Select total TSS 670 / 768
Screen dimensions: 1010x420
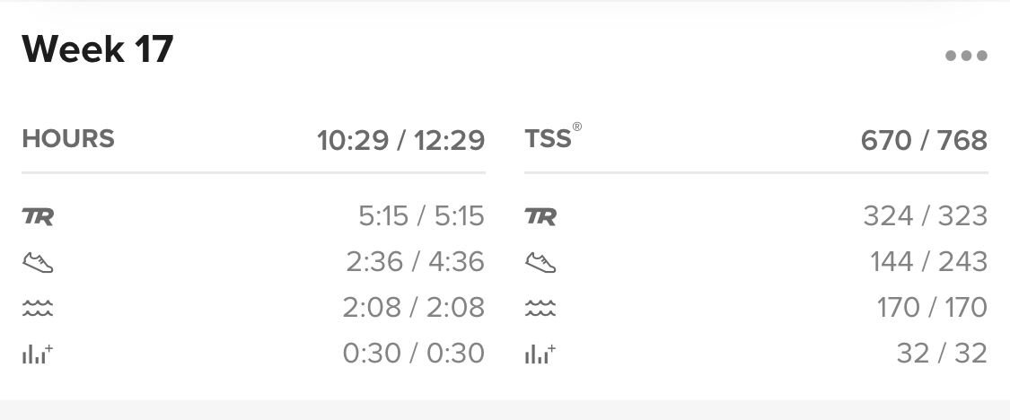[x=924, y=140]
